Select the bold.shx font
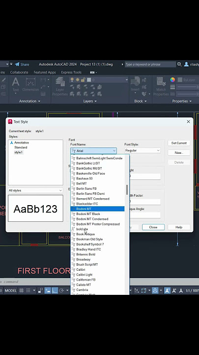The height and width of the screenshot is (355, 199). 97,229
